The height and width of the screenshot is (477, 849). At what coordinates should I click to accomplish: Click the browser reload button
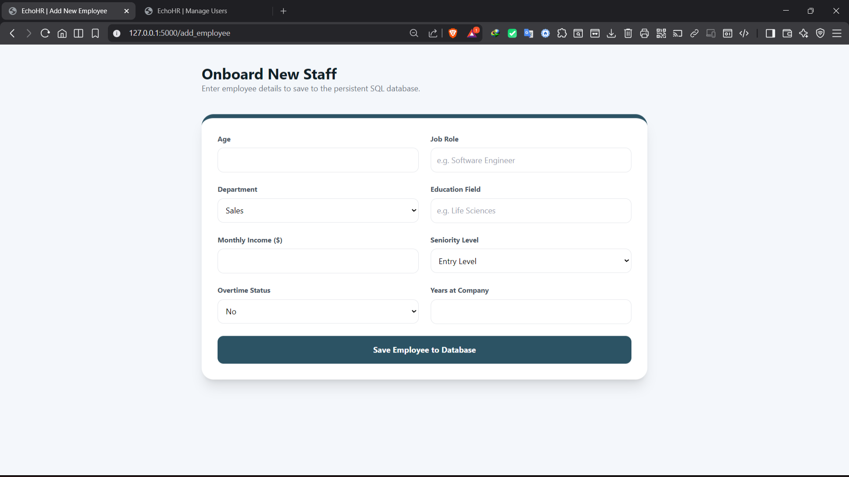(45, 33)
